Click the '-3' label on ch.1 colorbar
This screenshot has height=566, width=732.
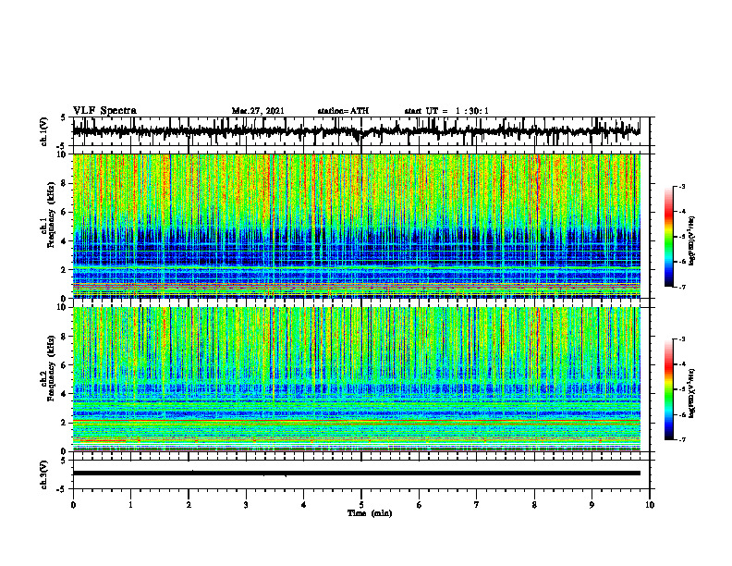[681, 186]
